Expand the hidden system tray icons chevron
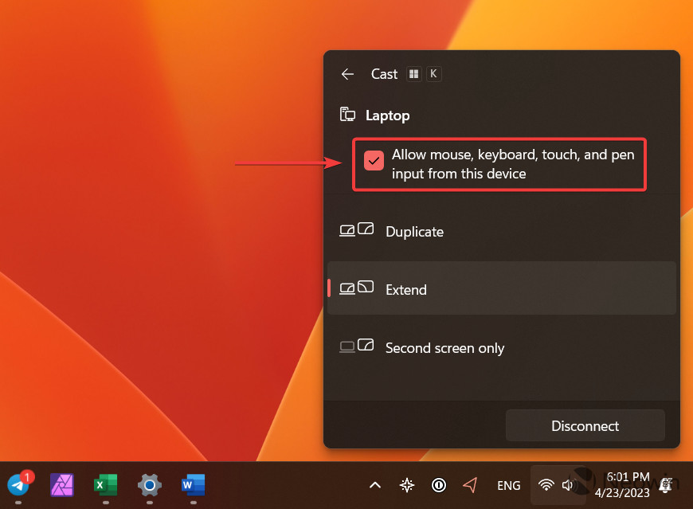 375,485
